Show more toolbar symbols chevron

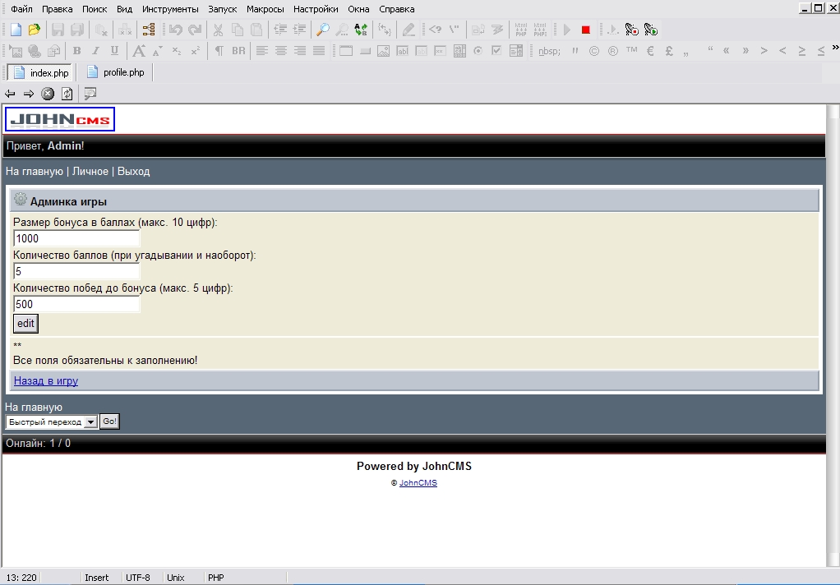click(835, 48)
